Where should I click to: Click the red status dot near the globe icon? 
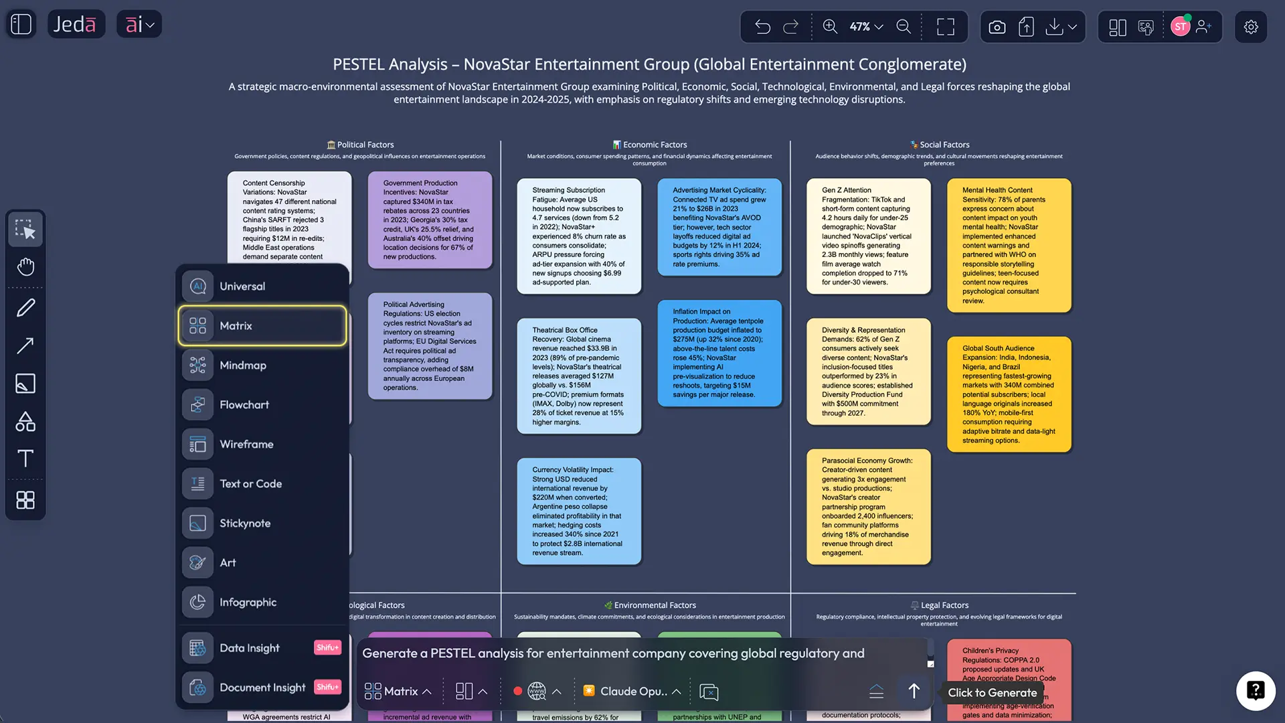pyautogui.click(x=518, y=692)
